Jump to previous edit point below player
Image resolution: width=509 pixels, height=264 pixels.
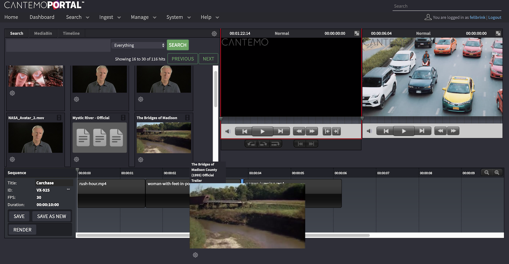300,144
